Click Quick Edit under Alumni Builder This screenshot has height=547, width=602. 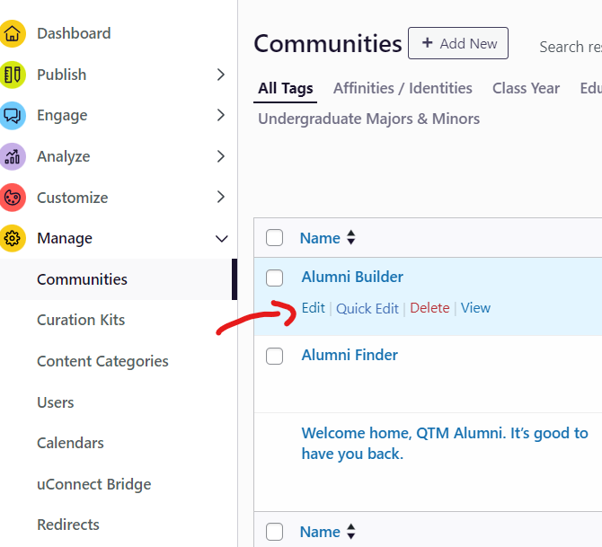[x=367, y=308]
